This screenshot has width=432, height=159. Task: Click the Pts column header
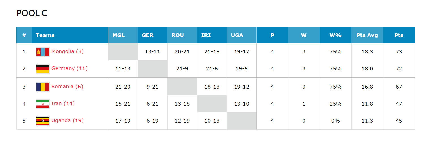[399, 35]
